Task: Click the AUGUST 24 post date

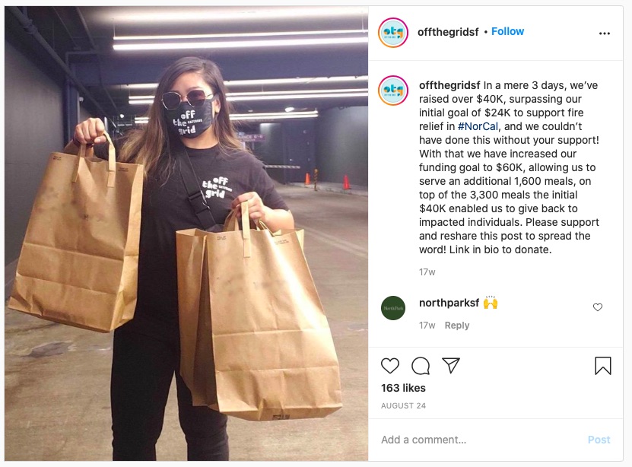Action: (404, 405)
